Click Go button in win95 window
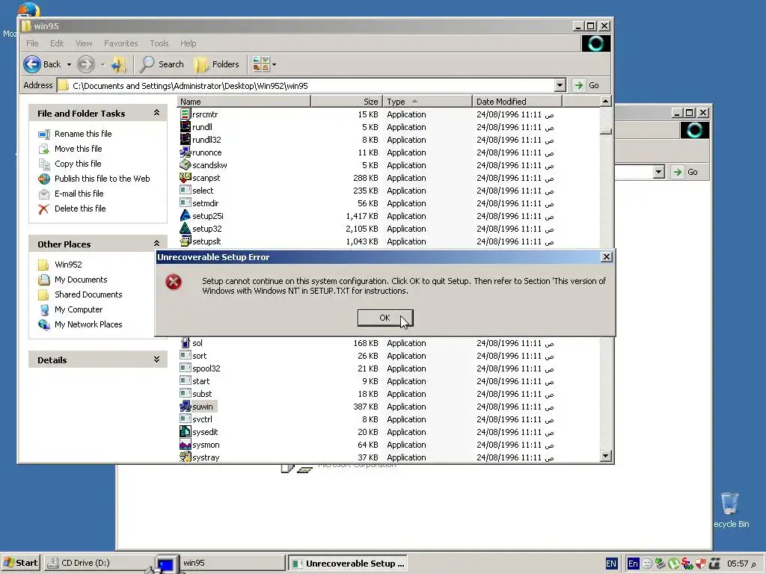766x574 pixels. (x=587, y=85)
